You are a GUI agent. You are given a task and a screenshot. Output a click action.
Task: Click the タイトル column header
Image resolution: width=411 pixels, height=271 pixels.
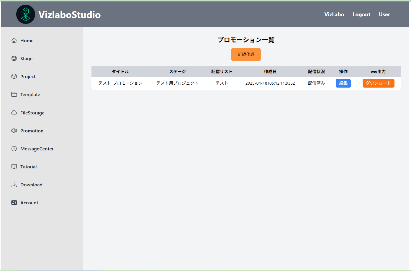click(x=120, y=71)
